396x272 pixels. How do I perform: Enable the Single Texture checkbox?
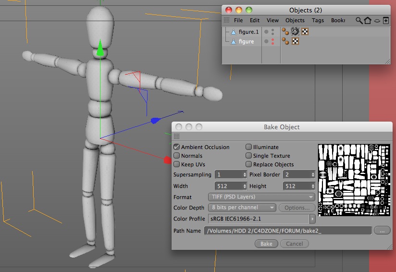tap(249, 156)
